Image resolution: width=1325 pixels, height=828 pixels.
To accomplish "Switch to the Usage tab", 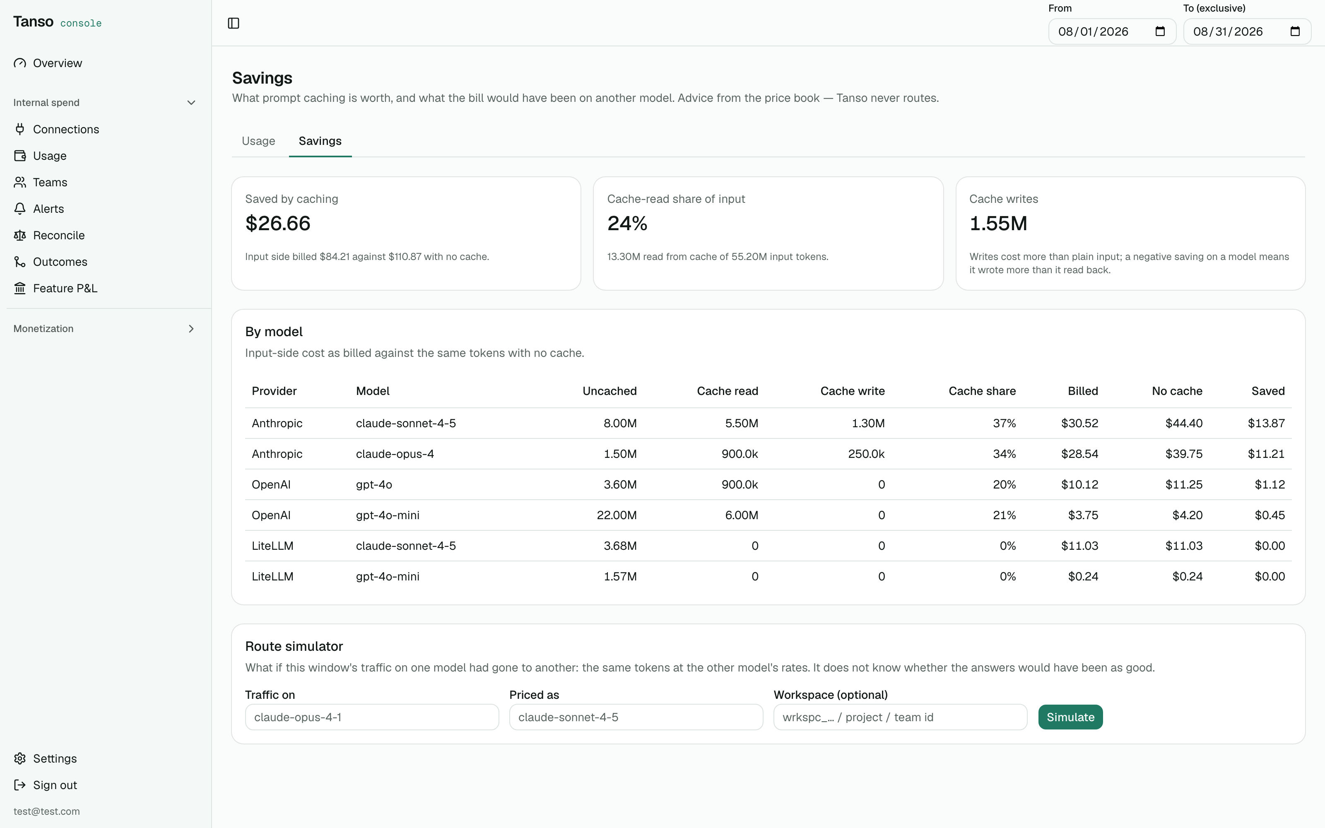I will [x=258, y=141].
